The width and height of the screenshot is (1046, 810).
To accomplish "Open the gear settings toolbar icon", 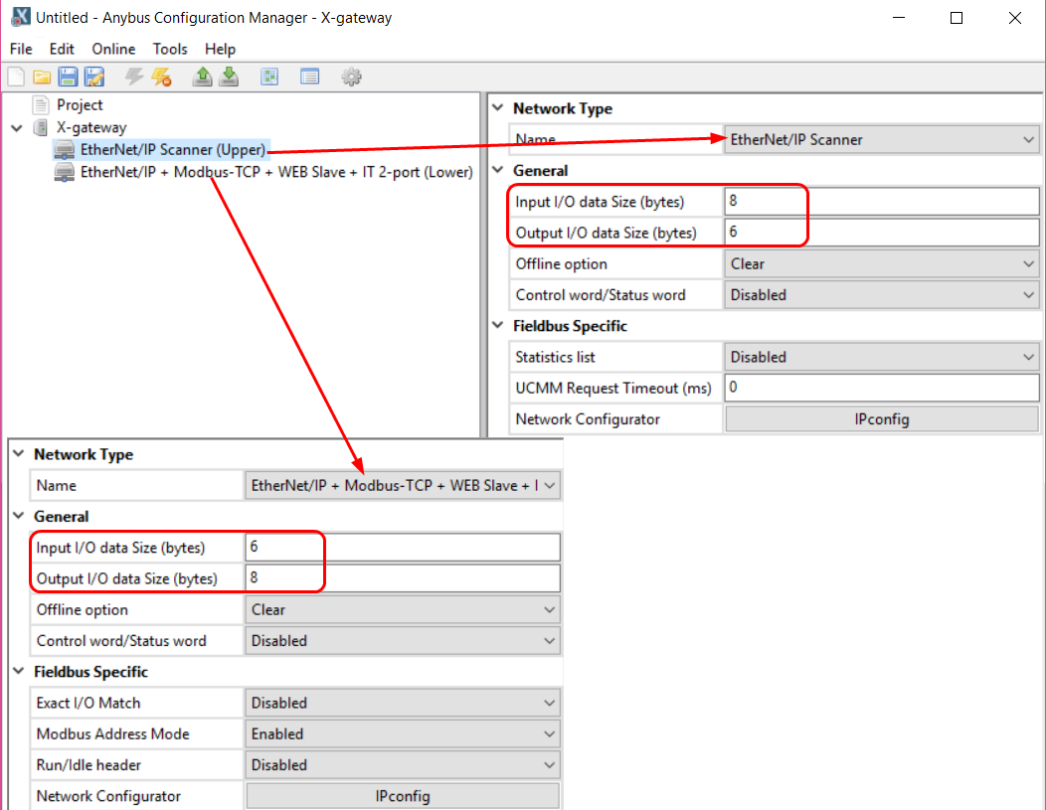I will pos(350,78).
